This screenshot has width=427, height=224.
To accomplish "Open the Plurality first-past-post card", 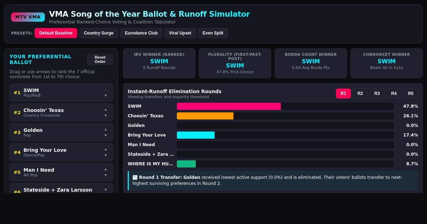I will tap(235, 63).
